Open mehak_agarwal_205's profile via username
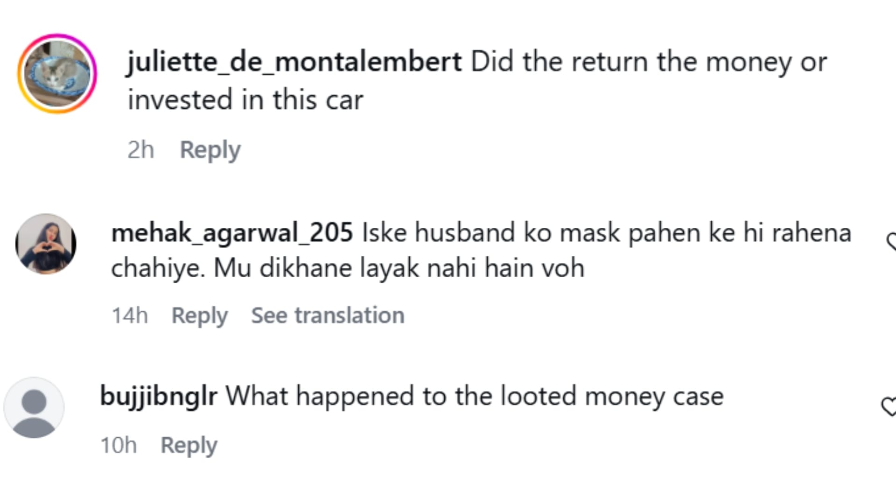This screenshot has height=504, width=896. click(x=232, y=232)
